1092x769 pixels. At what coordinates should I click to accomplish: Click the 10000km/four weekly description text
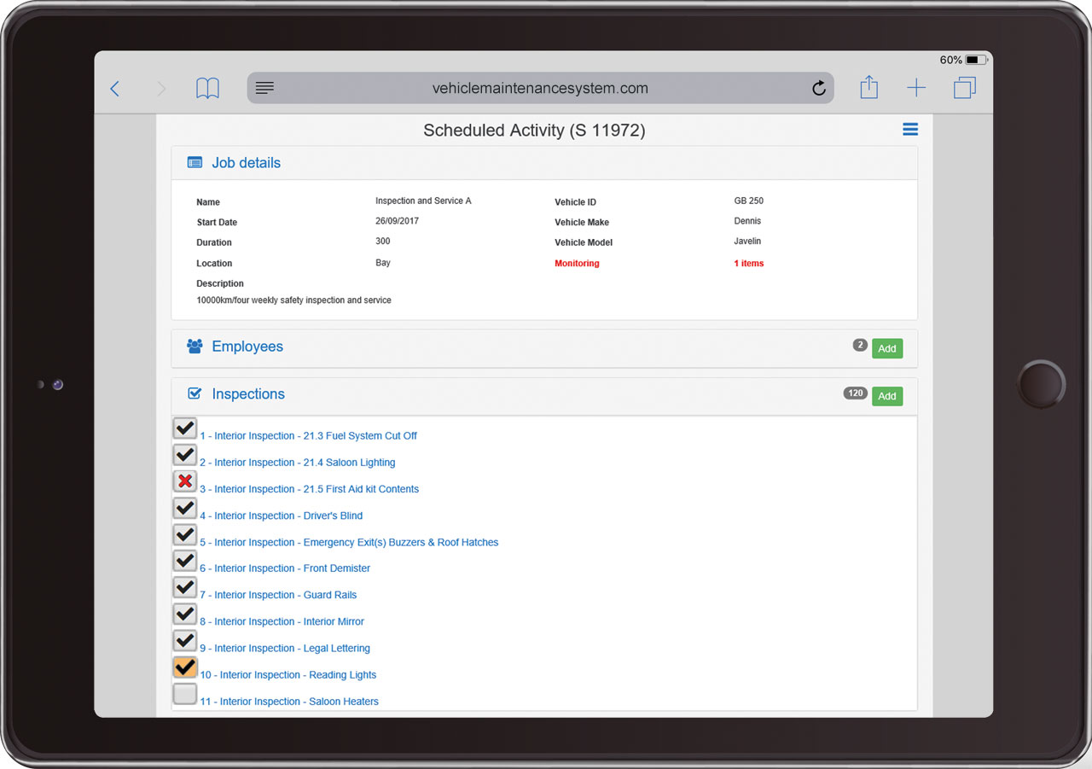click(x=293, y=300)
